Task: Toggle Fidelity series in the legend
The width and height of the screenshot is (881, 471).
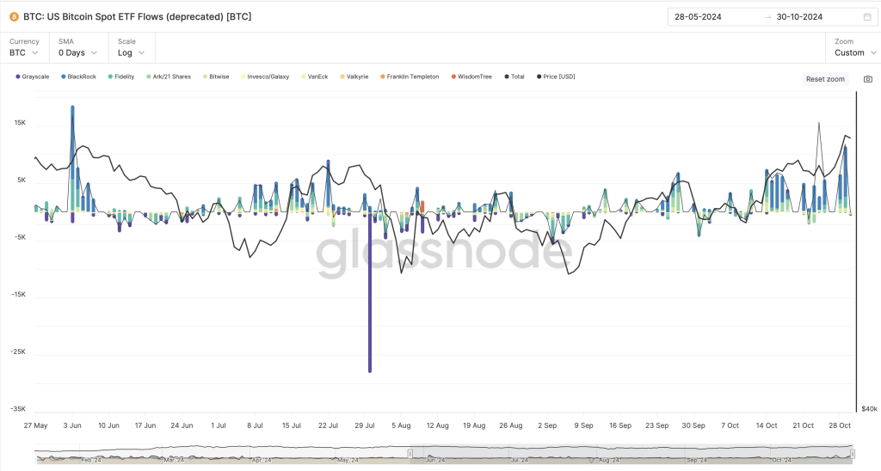Action: tap(121, 76)
